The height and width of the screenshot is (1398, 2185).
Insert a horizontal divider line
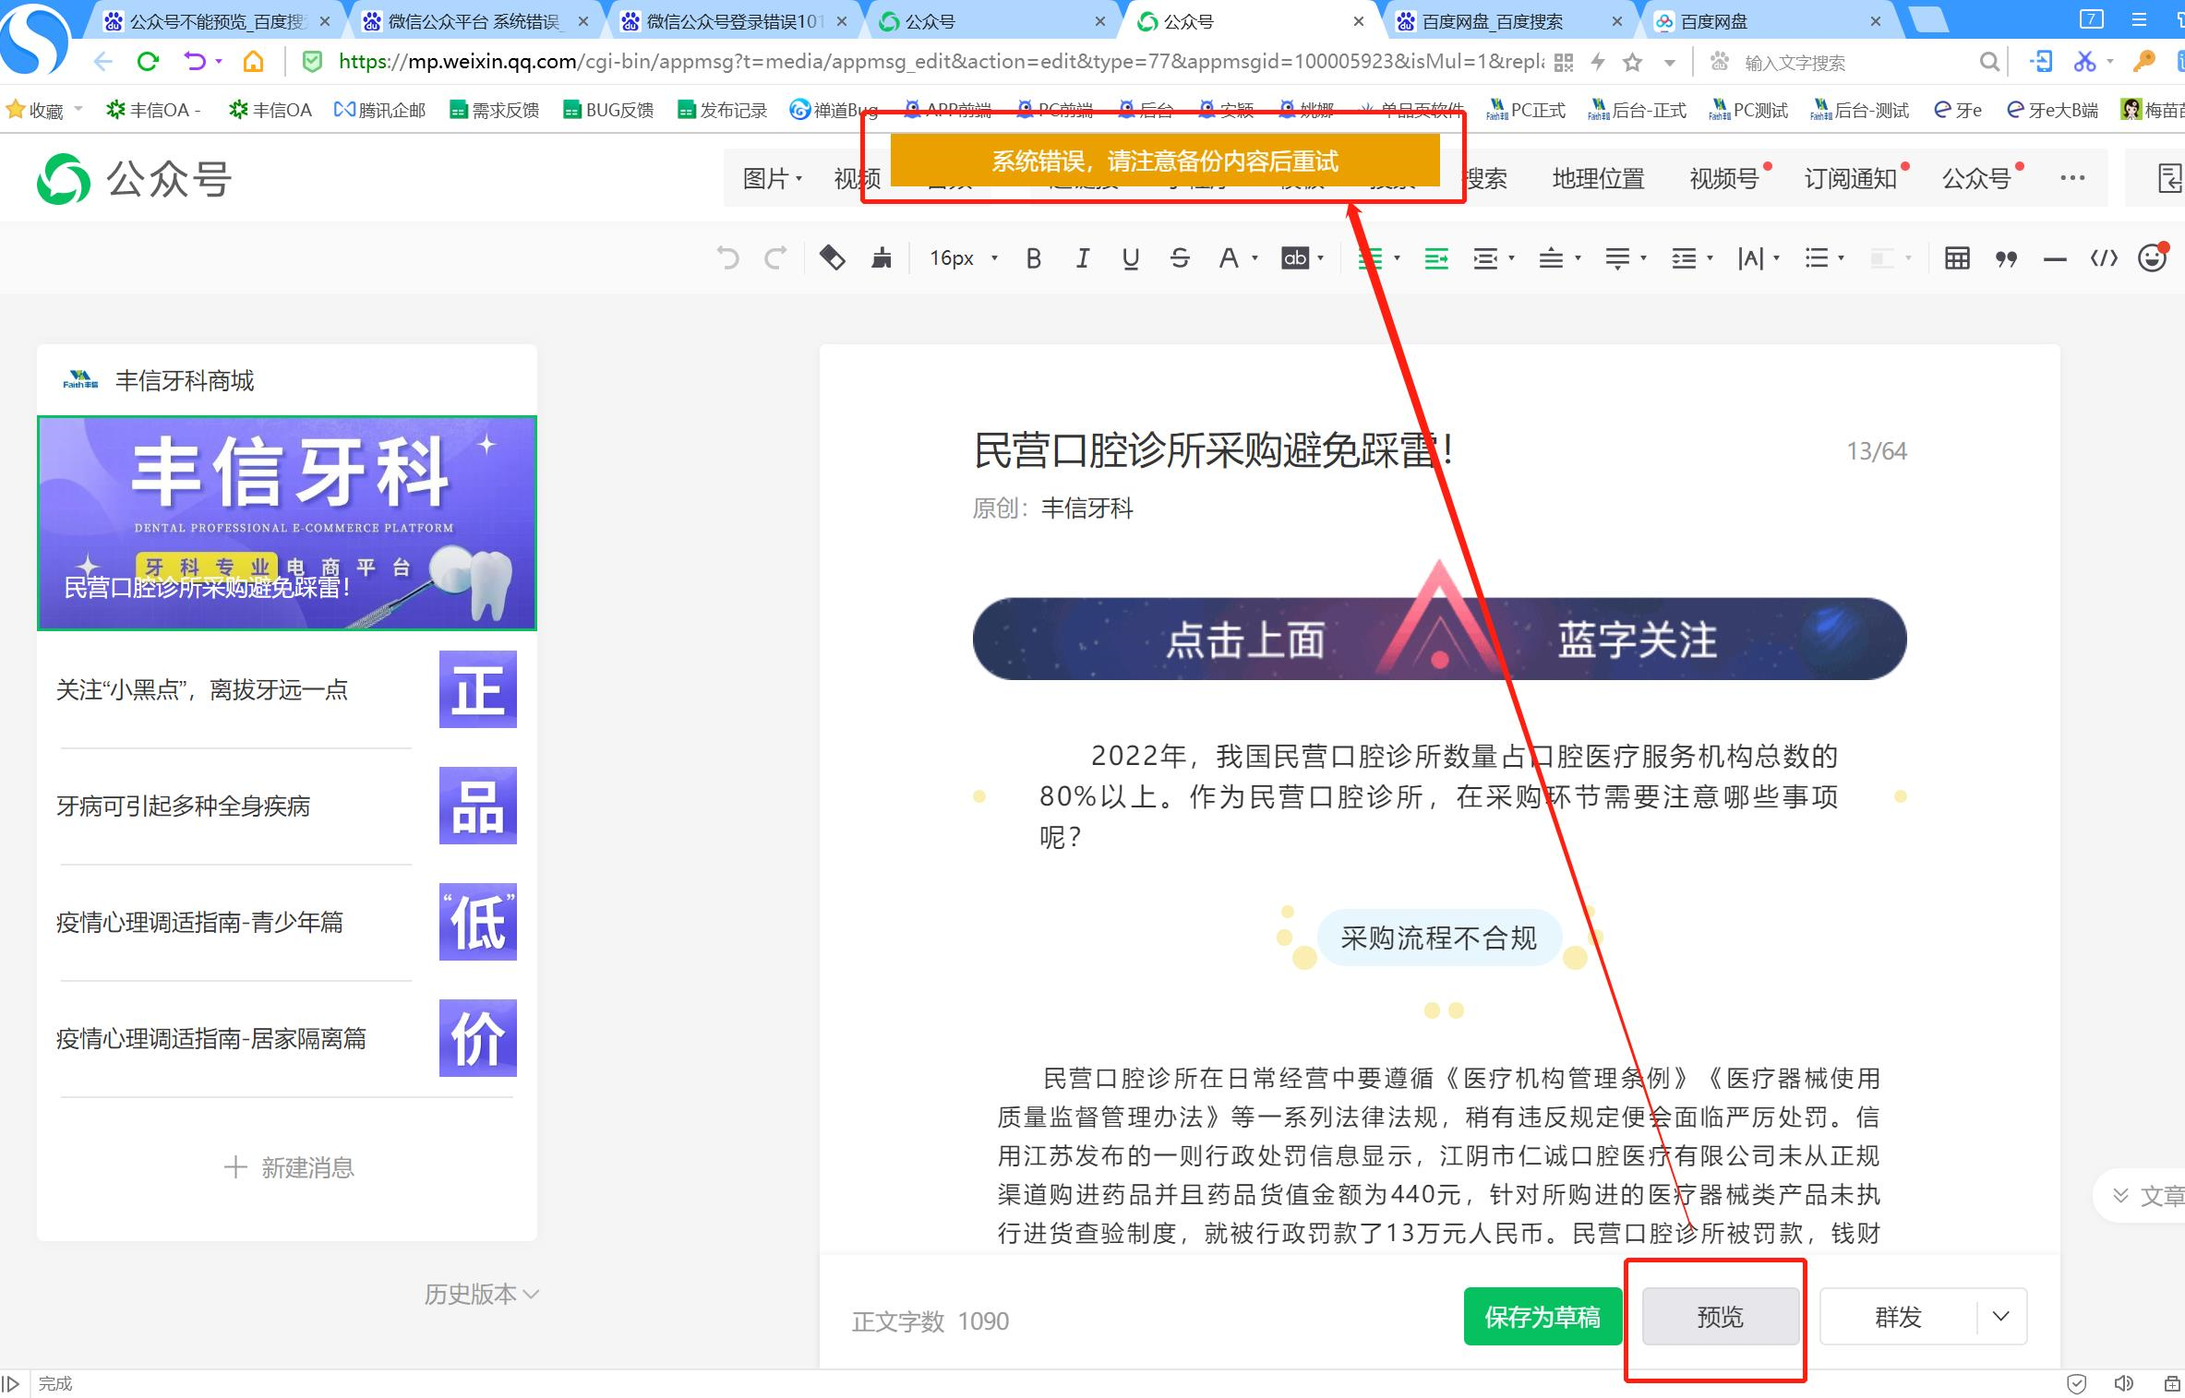(2054, 259)
